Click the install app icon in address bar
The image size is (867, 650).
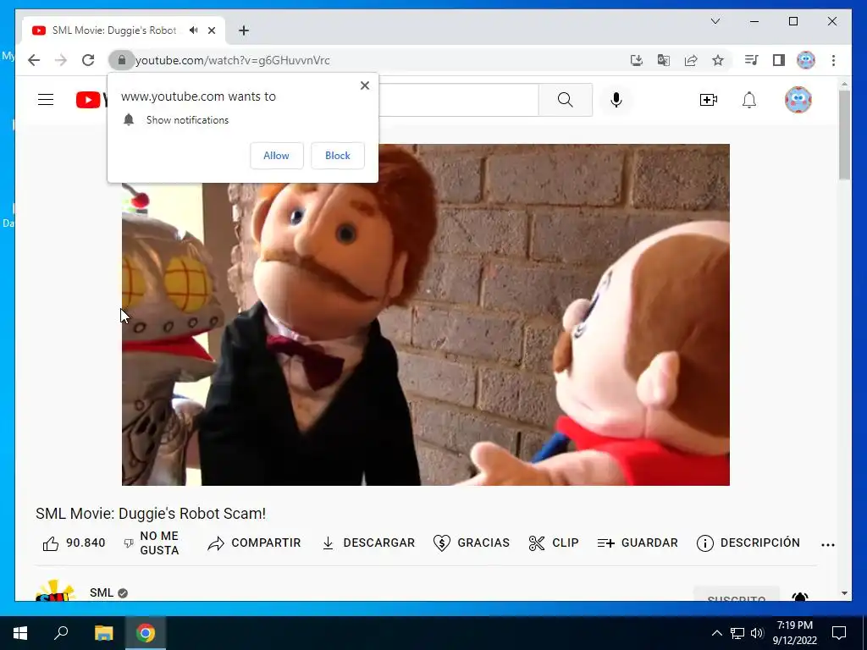(637, 60)
